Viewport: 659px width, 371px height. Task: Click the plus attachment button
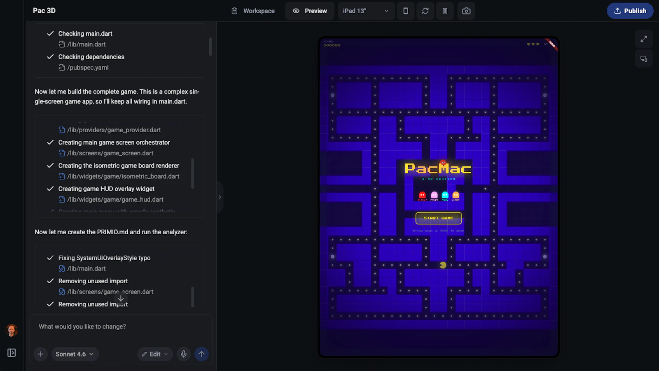pos(40,354)
